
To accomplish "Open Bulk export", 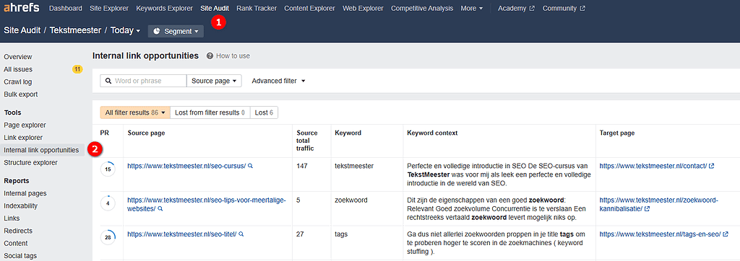I will point(21,94).
